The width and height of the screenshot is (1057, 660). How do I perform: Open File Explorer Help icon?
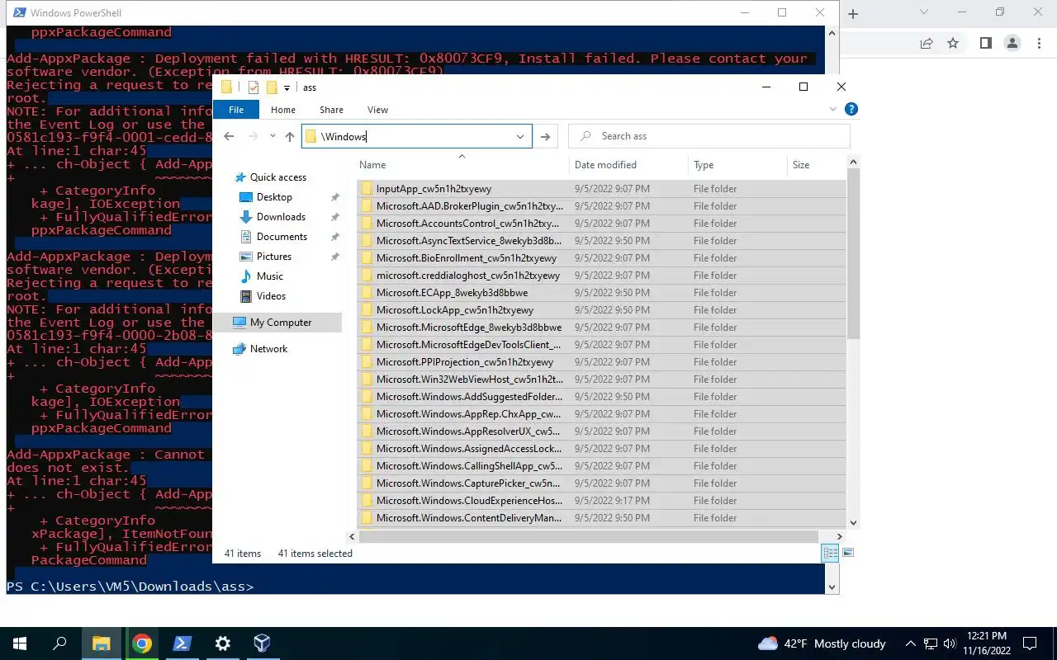[x=851, y=109]
